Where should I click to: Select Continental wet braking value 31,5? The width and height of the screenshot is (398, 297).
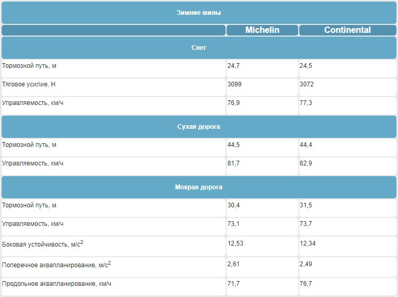point(306,205)
